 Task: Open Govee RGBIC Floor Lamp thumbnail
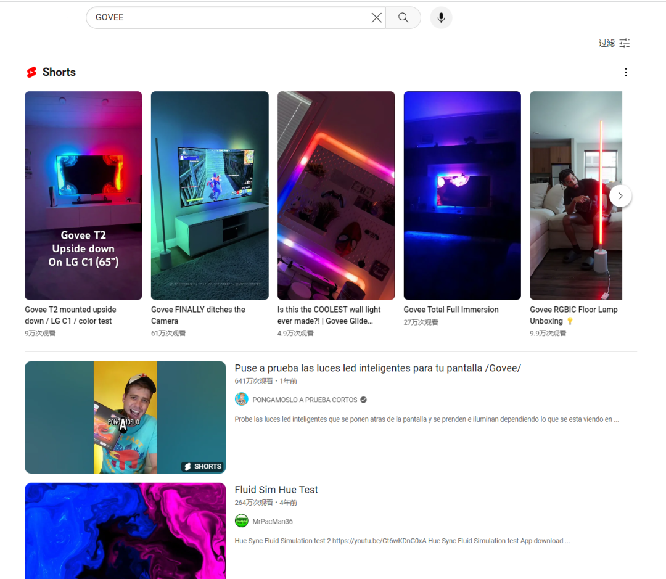click(576, 195)
